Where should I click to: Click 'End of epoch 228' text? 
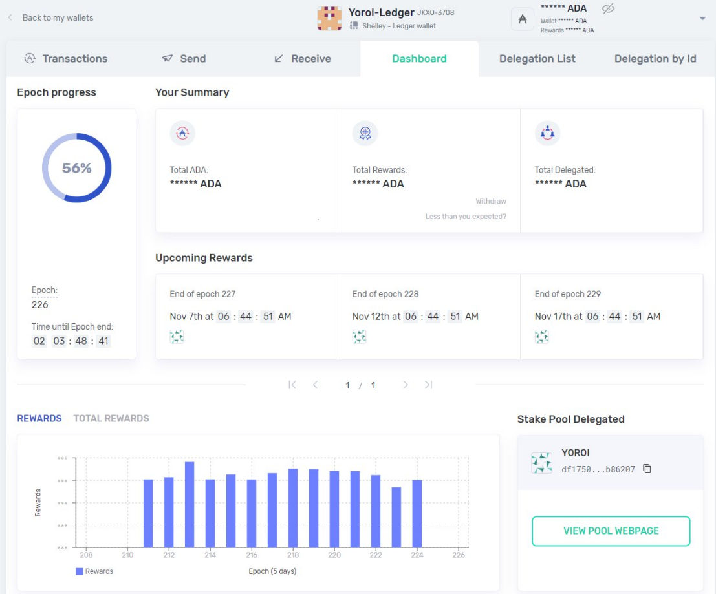[x=385, y=294]
